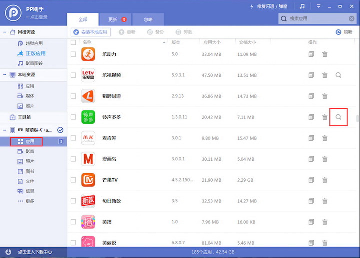Click the backup copy icon for 猎聘同道
The height and width of the screenshot is (258, 360).
(x=311, y=96)
